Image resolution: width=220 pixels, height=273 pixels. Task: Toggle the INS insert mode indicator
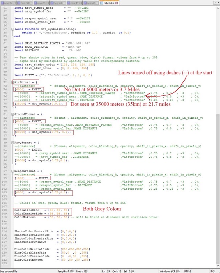pos(212,271)
